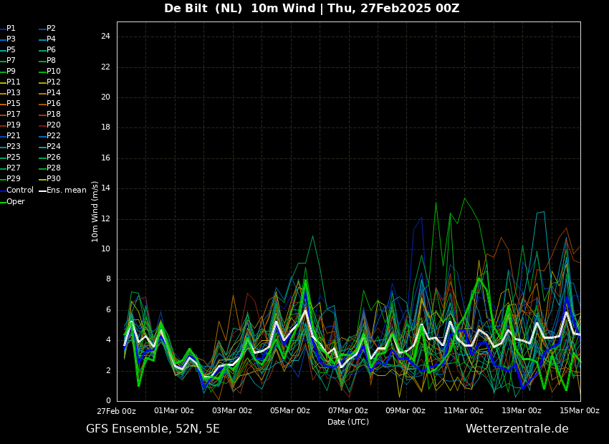The height and width of the screenshot is (444, 609).
Task: Click the 15Mar 00z axis label
Action: (x=580, y=410)
